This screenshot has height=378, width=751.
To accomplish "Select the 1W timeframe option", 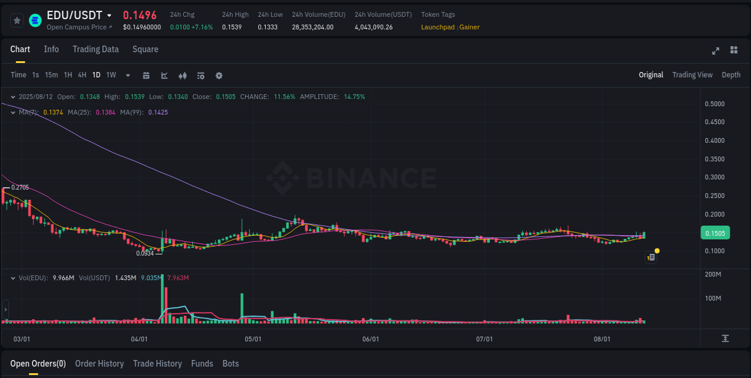I will tap(111, 75).
